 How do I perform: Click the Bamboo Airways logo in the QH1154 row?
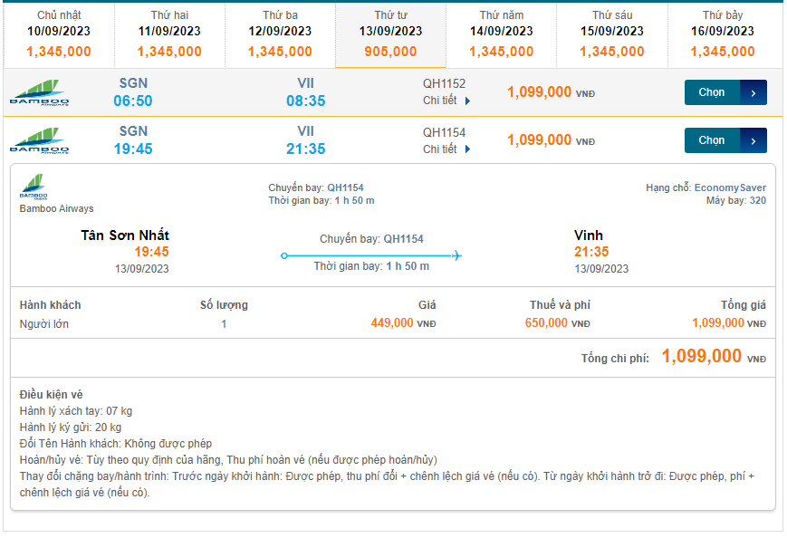click(x=39, y=141)
